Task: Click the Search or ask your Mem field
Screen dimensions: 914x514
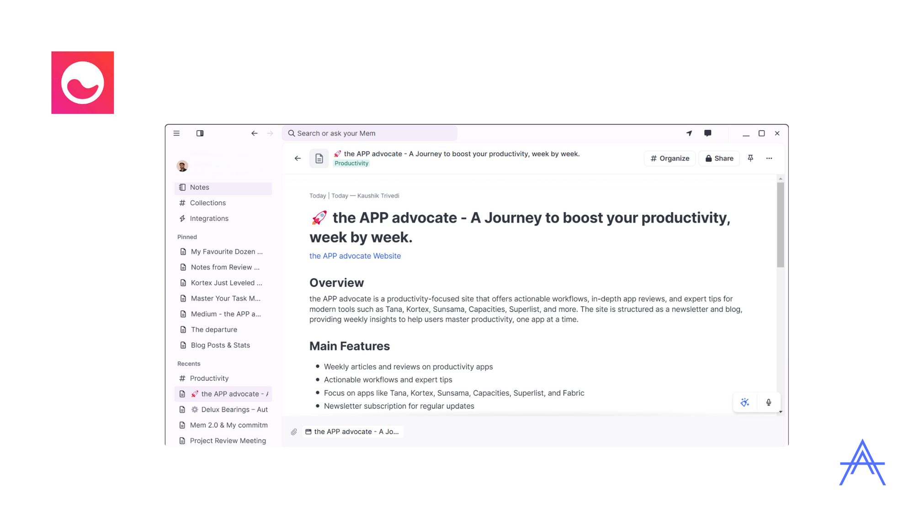Action: (370, 133)
